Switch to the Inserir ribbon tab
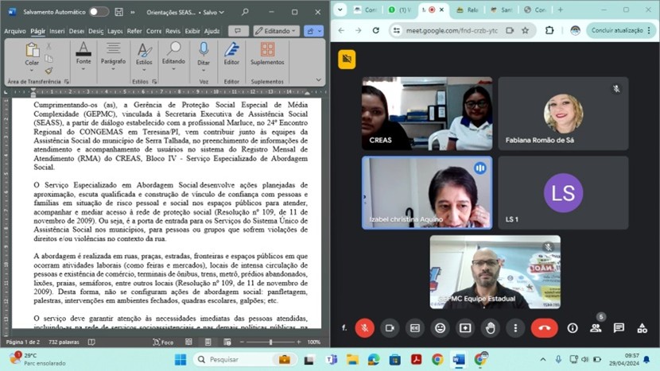The height and width of the screenshot is (371, 660). click(57, 31)
